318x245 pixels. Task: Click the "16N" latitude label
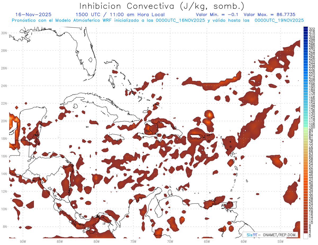tap(4, 156)
